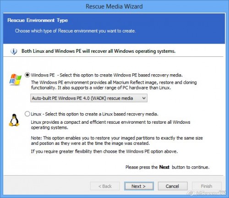The width and height of the screenshot is (229, 198).
Task: Click the 'Windows PE - Select this option' label
Action: 107,75
